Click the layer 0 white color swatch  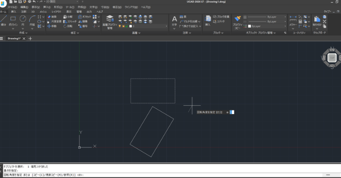point(130,26)
